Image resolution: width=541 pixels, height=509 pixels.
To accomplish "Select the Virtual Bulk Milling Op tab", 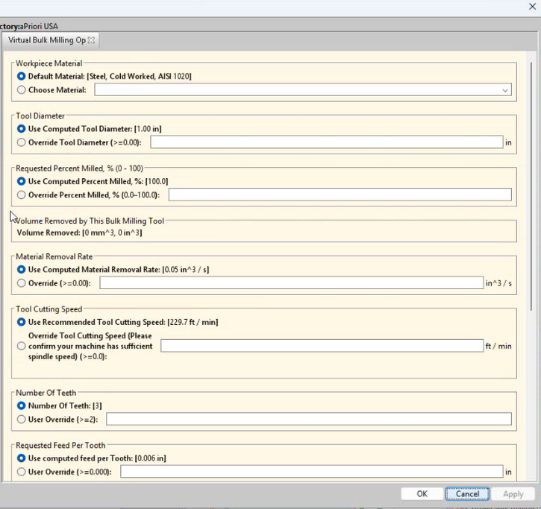I will 47,40.
